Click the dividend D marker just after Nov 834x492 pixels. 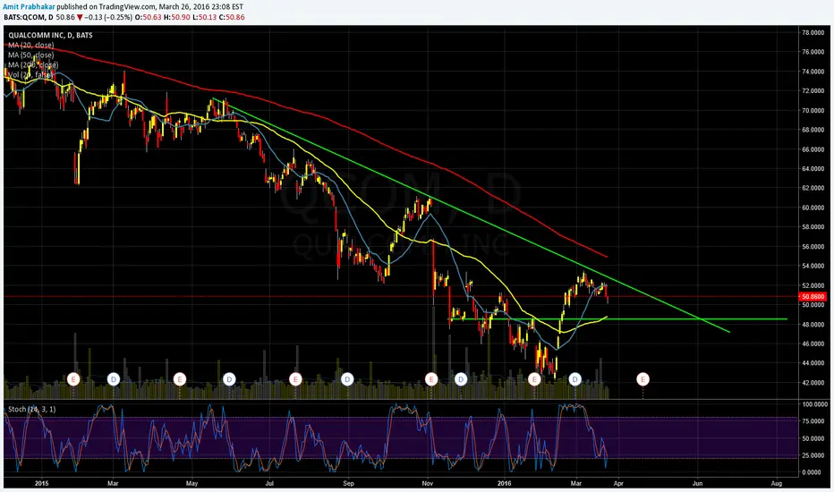coord(461,379)
